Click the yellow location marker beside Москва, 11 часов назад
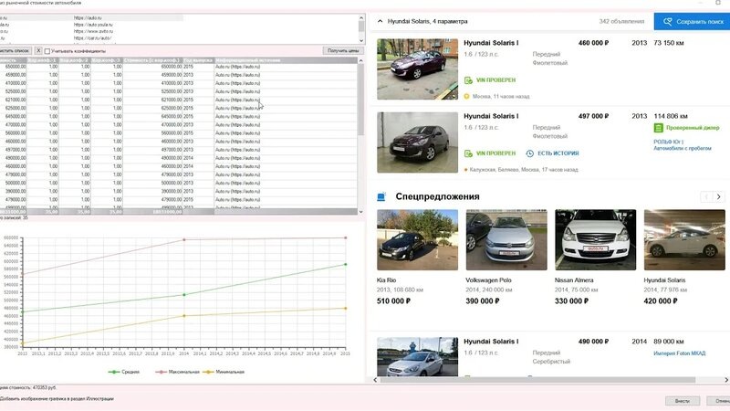 pyautogui.click(x=466, y=97)
